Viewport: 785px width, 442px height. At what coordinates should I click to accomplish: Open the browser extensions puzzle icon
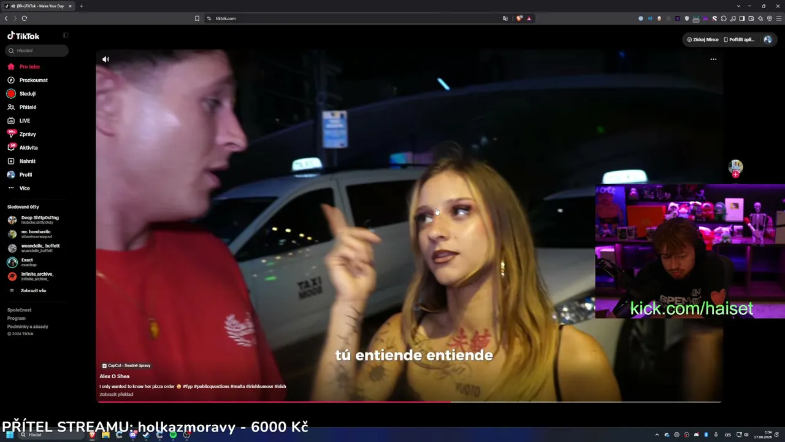click(724, 18)
